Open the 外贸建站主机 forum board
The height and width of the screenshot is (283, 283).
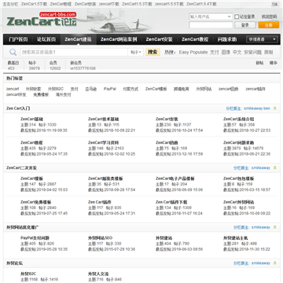tap(236, 238)
